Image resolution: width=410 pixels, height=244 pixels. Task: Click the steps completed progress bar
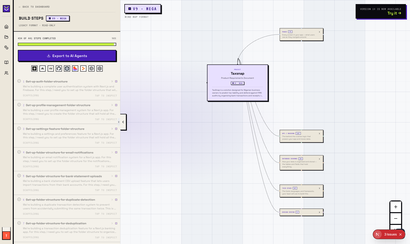67,44
